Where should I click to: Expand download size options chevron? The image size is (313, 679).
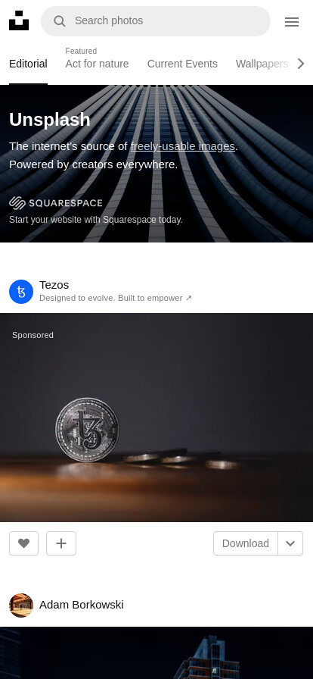[290, 543]
